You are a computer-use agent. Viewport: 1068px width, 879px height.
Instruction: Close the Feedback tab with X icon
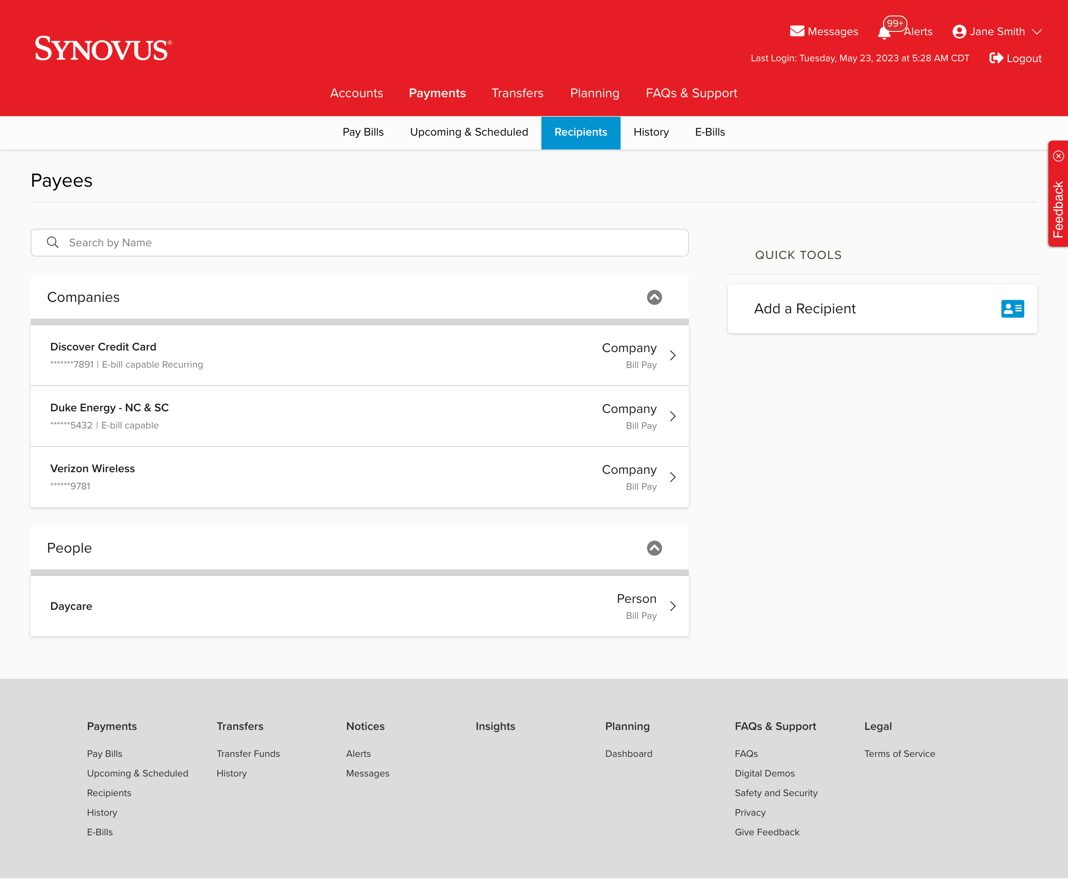tap(1058, 156)
